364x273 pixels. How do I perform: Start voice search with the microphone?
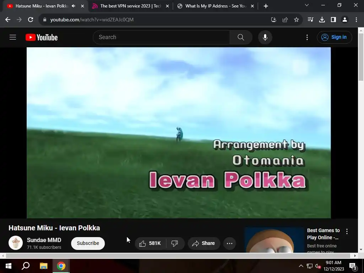265,37
